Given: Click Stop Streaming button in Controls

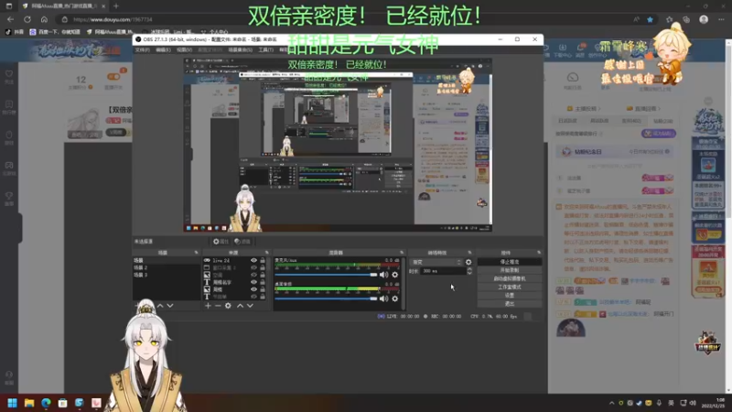Looking at the screenshot, I should pos(510,262).
